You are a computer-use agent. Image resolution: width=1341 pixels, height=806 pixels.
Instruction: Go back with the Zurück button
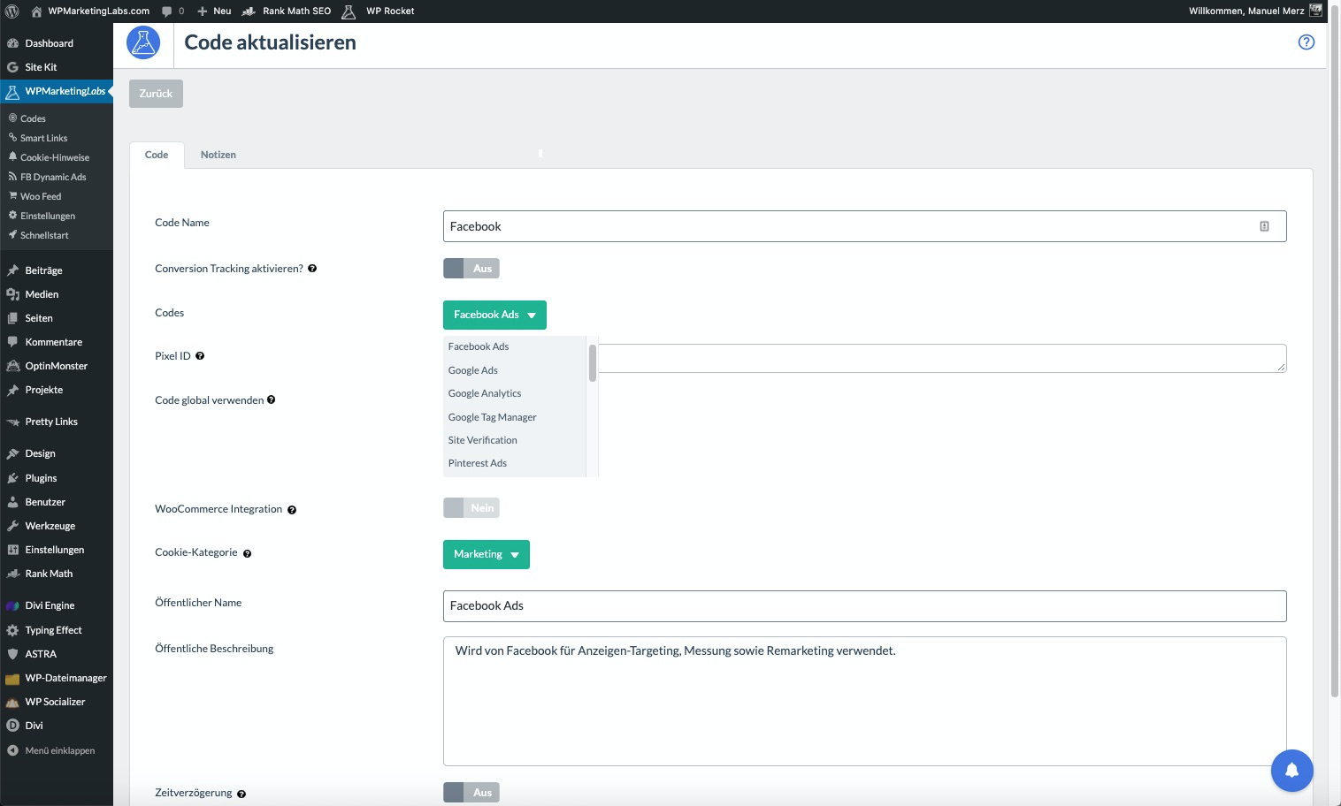156,94
